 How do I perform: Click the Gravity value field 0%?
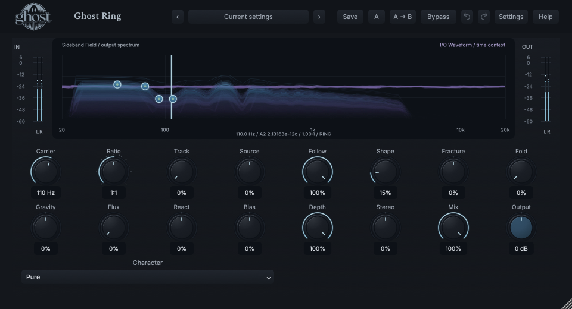[46, 248]
